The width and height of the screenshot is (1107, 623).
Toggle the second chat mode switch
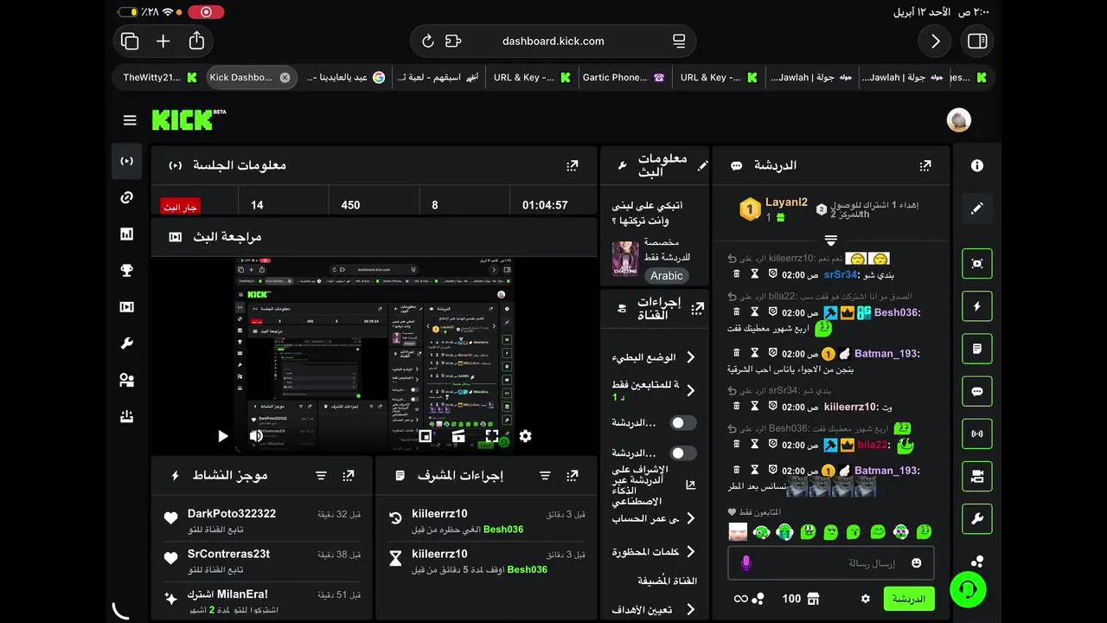coord(683,453)
